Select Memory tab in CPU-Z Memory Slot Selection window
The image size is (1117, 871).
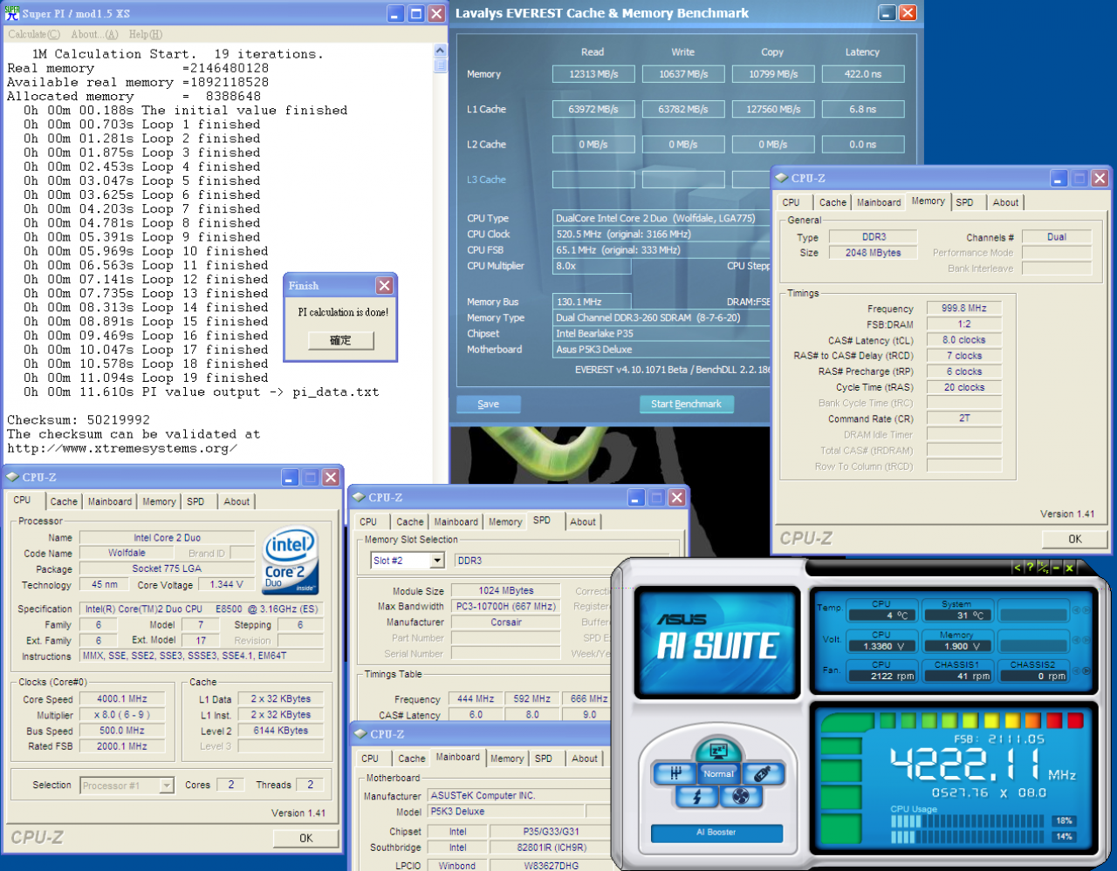click(x=505, y=521)
